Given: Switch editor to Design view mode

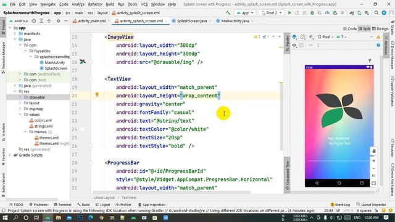Looking at the screenshot, I should (x=380, y=29).
